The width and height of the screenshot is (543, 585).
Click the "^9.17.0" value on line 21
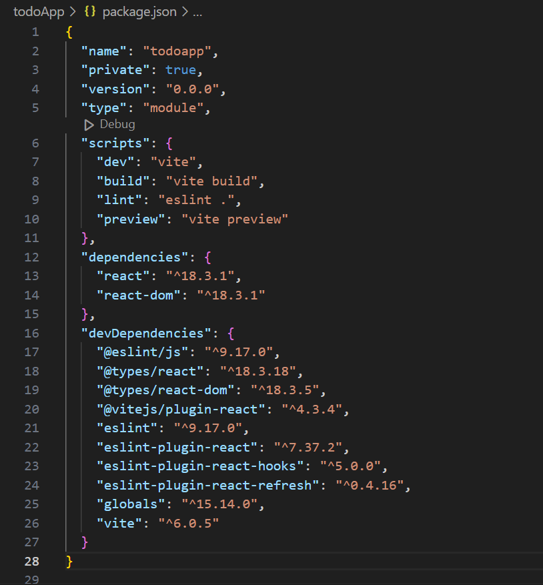208,428
